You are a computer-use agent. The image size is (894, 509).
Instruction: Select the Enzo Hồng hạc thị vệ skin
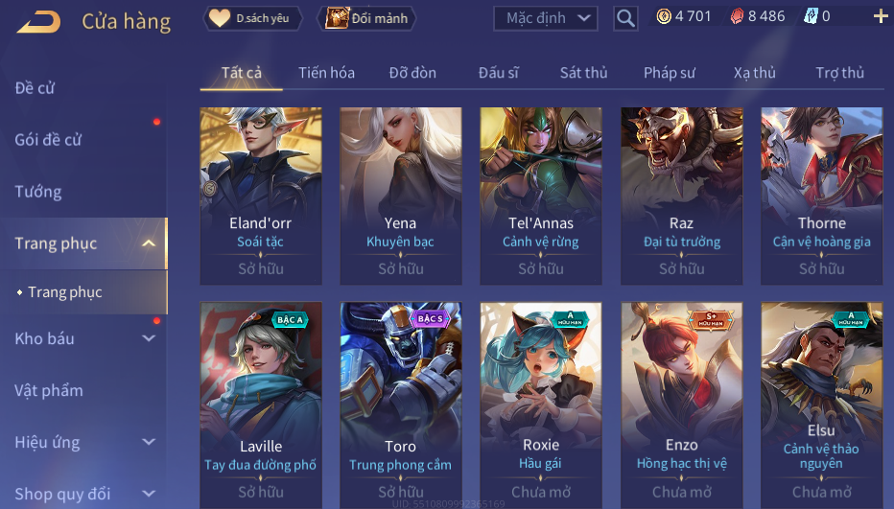coord(681,405)
